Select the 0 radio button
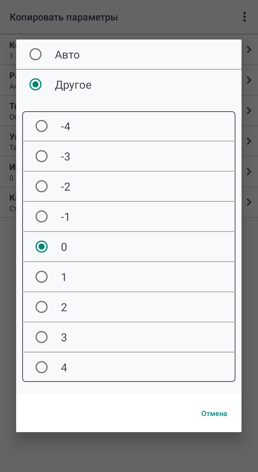The image size is (258, 472). point(42,247)
